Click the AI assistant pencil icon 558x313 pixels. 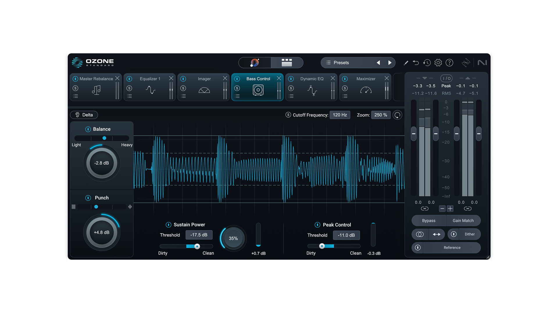406,63
